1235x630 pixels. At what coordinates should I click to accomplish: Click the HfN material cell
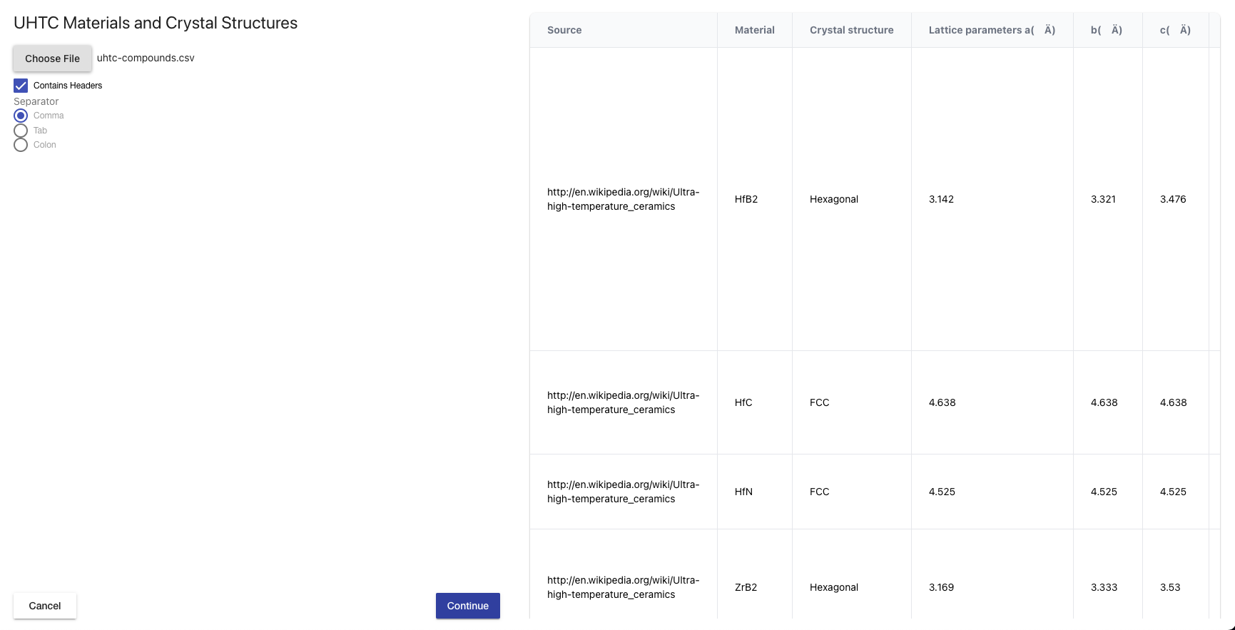(743, 492)
